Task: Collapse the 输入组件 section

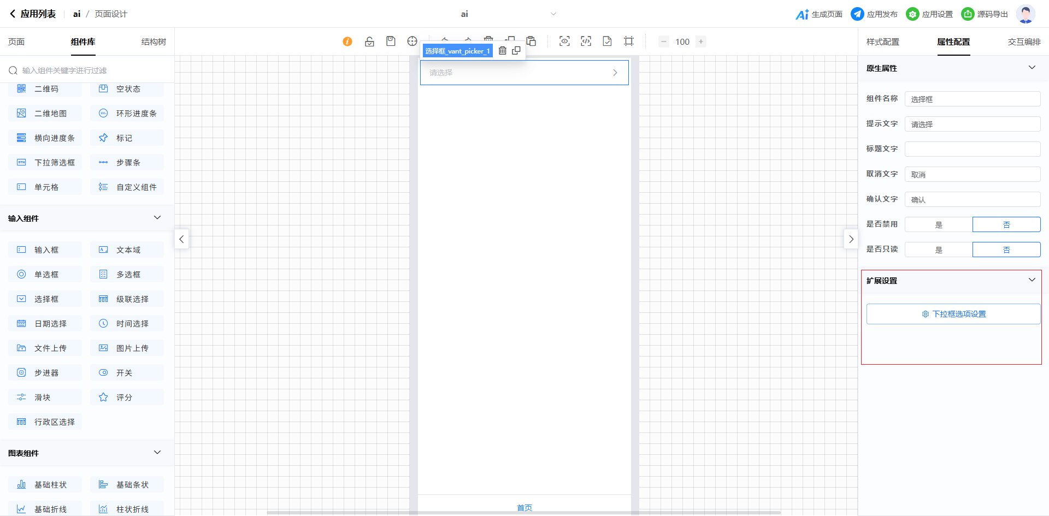Action: click(x=157, y=218)
